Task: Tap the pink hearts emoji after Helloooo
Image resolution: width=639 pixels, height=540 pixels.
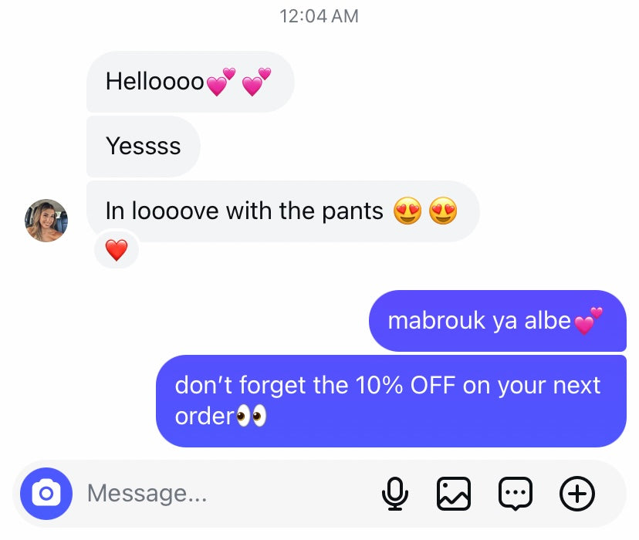Action: point(238,82)
